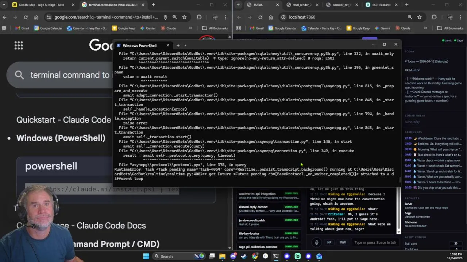The width and height of the screenshot is (467, 262).
Task: Click google.com address bar in left browser
Action: click(106, 17)
